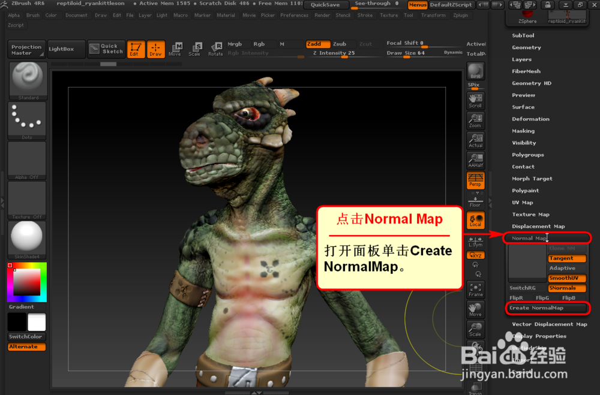
Task: Expand the SubTool palette section
Action: [523, 35]
